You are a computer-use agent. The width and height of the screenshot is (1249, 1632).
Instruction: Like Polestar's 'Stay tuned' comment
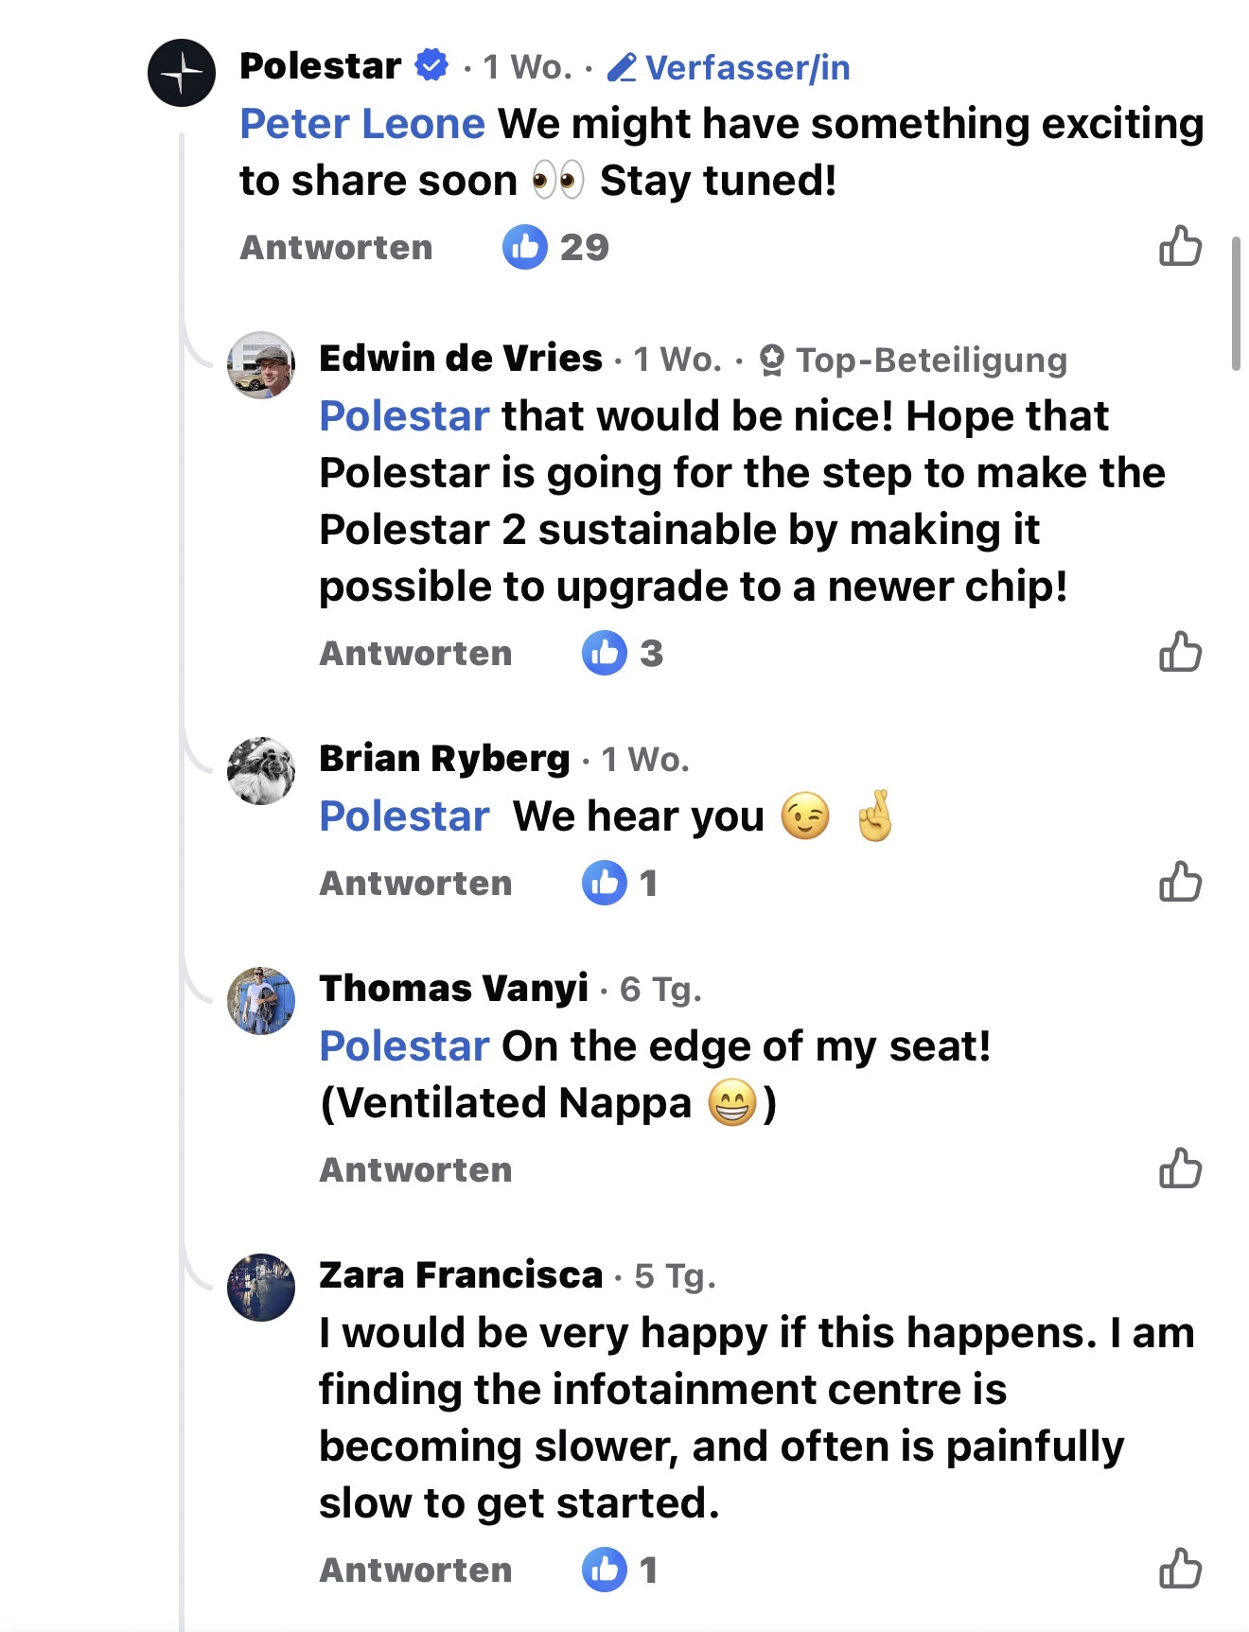click(x=1180, y=246)
